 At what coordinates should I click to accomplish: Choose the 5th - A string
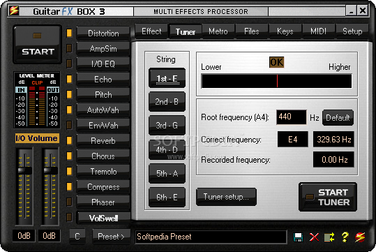(x=167, y=174)
